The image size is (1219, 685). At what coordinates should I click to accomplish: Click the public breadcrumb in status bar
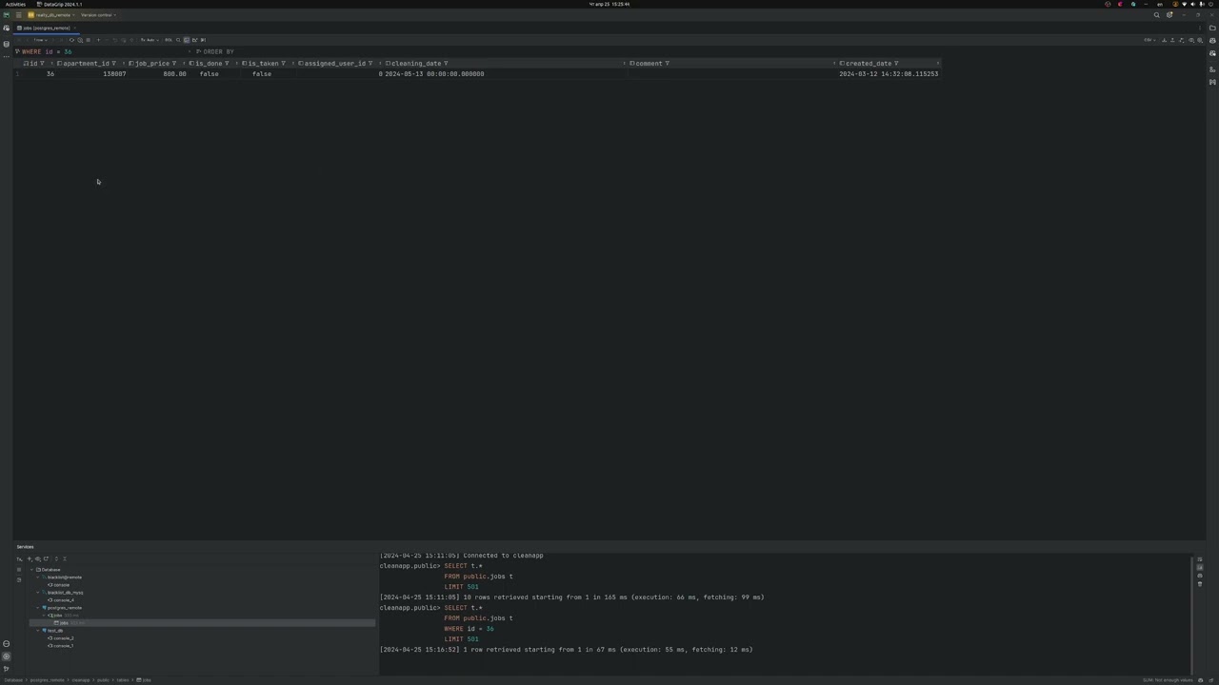pos(103,680)
